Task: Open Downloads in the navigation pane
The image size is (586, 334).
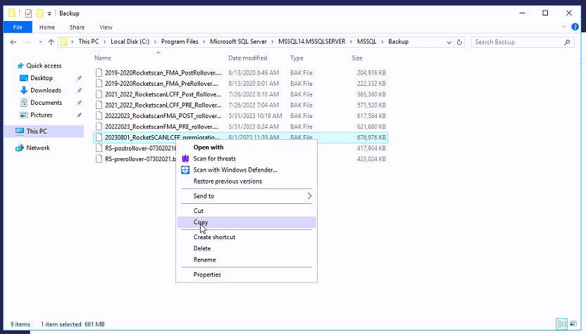Action: pyautogui.click(x=45, y=90)
